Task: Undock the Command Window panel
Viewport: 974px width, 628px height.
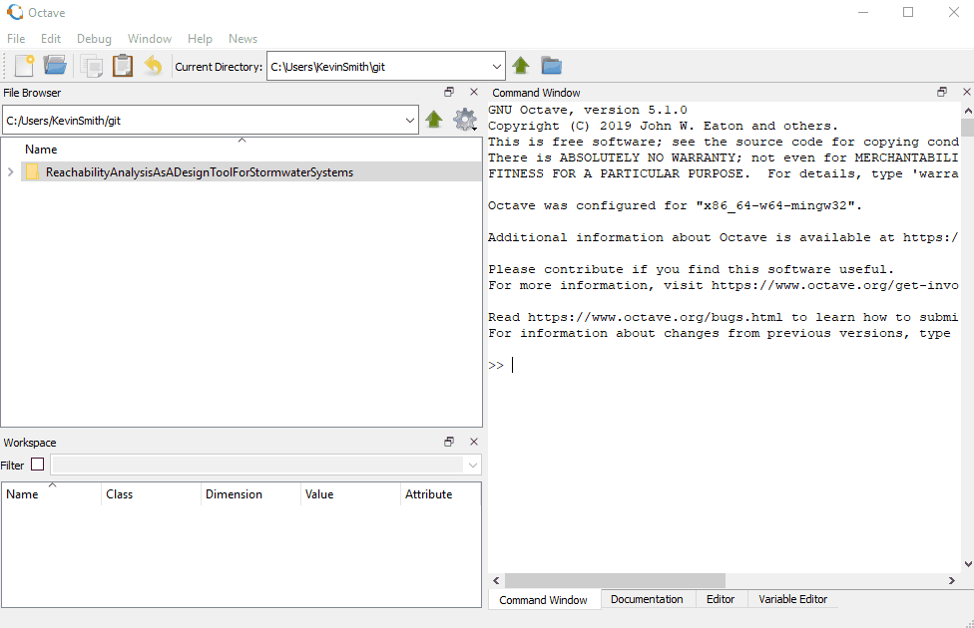Action: click(942, 92)
